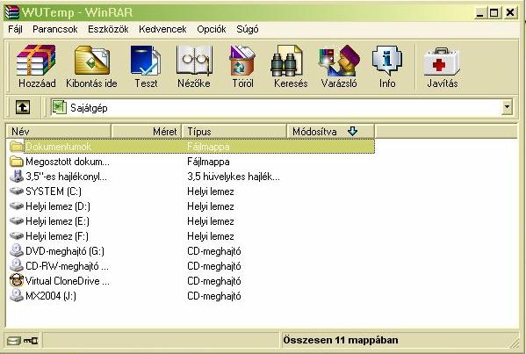
Task: Go up one folder level
Action: click(23, 107)
